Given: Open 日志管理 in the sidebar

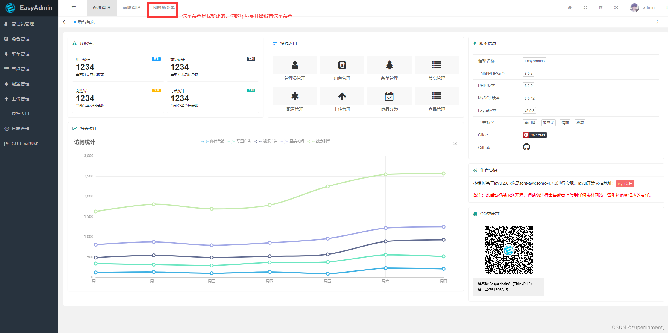Looking at the screenshot, I should pos(20,129).
